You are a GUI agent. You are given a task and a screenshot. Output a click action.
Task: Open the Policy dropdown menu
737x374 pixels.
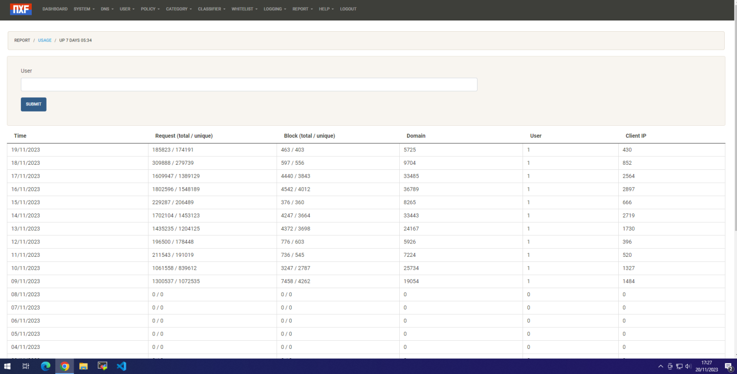click(x=150, y=9)
